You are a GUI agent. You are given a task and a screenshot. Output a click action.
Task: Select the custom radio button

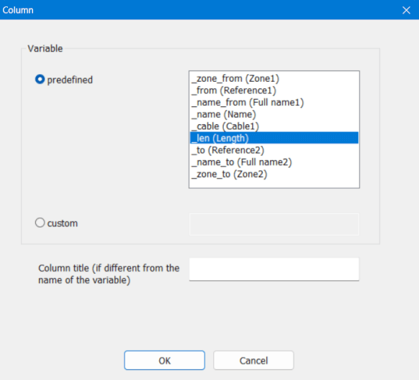pos(40,223)
